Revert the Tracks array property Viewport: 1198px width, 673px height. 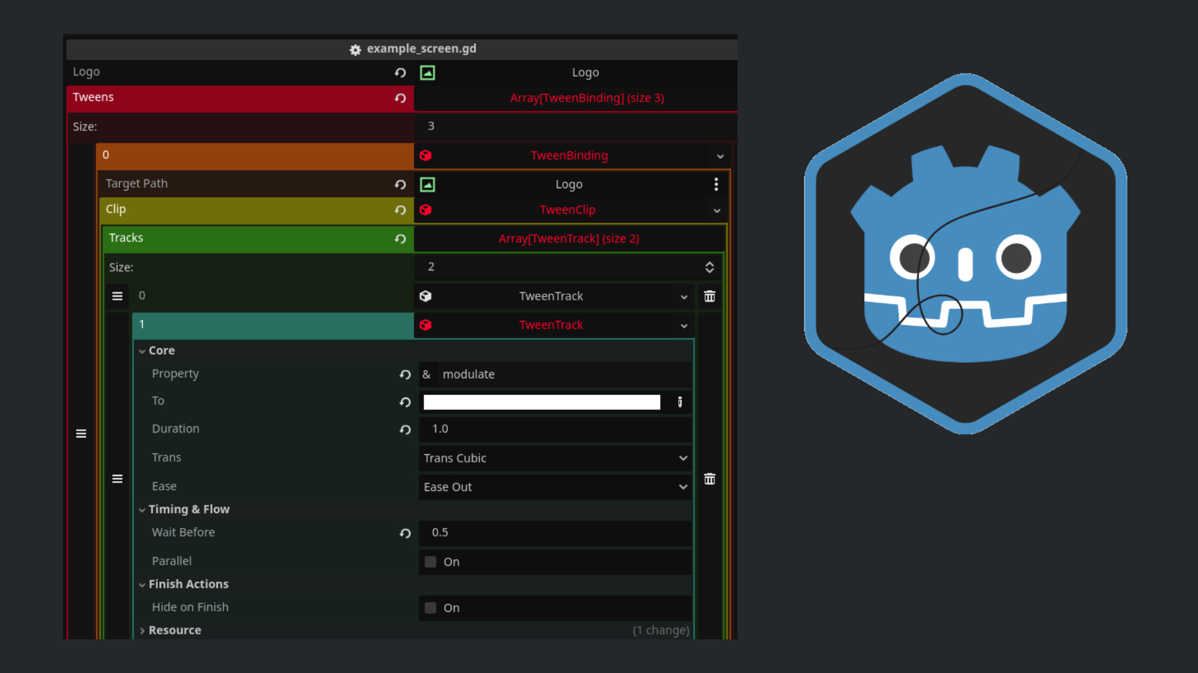pyautogui.click(x=400, y=239)
